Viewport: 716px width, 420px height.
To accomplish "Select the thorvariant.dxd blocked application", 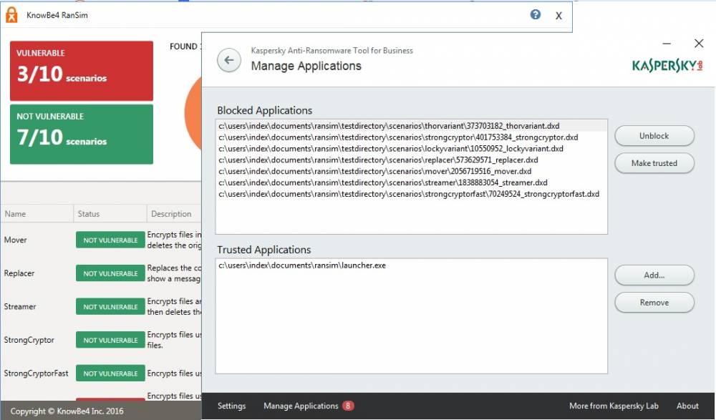I will (x=412, y=126).
